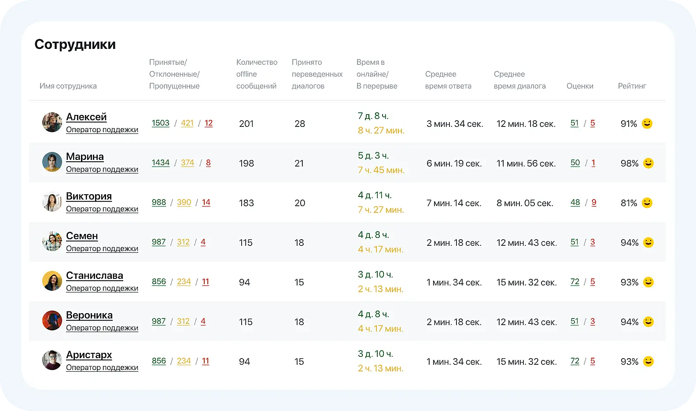This screenshot has width=696, height=411.
Task: Open Семен's name link
Action: tap(81, 236)
